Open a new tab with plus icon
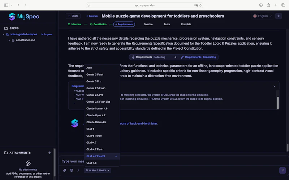The image size is (289, 180). click(x=276, y=5)
